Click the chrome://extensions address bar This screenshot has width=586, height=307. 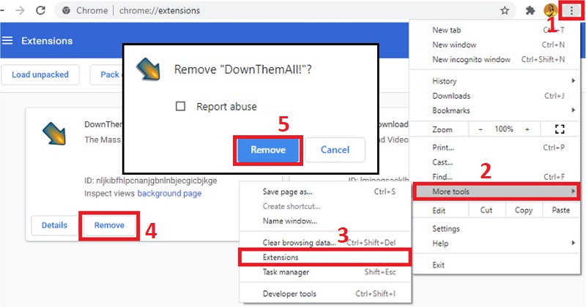click(x=284, y=10)
